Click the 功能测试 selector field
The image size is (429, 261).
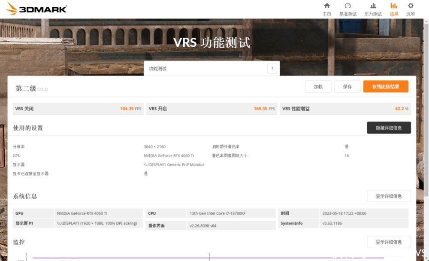(x=212, y=68)
